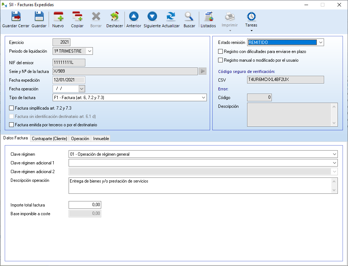Go to previous record with Anterior
The height and width of the screenshot is (266, 348).
point(134,20)
